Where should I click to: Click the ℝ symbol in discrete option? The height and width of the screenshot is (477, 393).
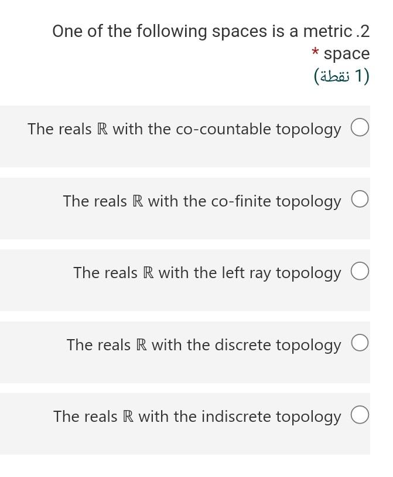(141, 344)
